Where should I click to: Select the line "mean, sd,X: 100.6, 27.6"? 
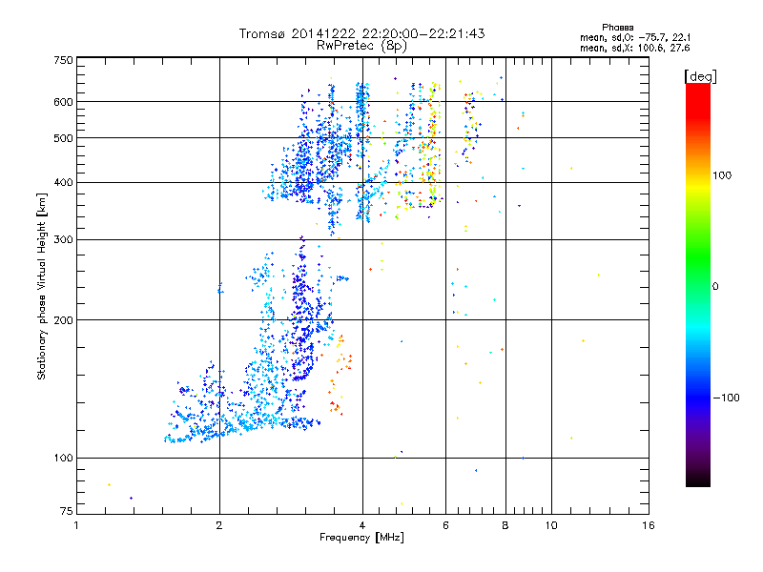click(x=634, y=48)
